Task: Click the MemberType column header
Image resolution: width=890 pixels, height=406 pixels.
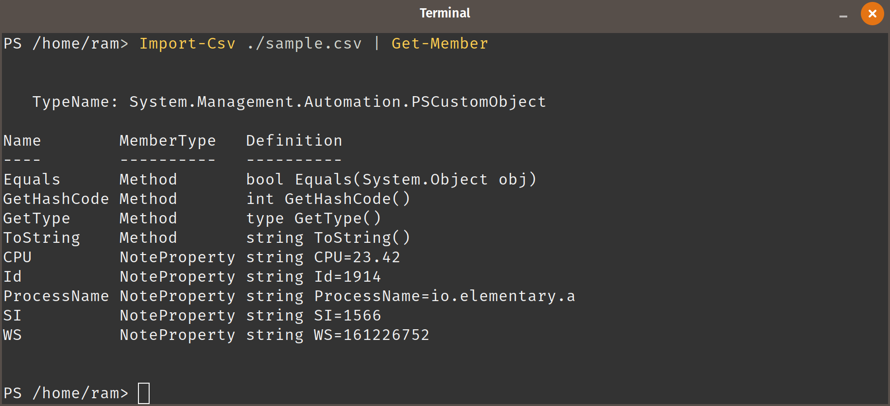Action: (x=168, y=141)
